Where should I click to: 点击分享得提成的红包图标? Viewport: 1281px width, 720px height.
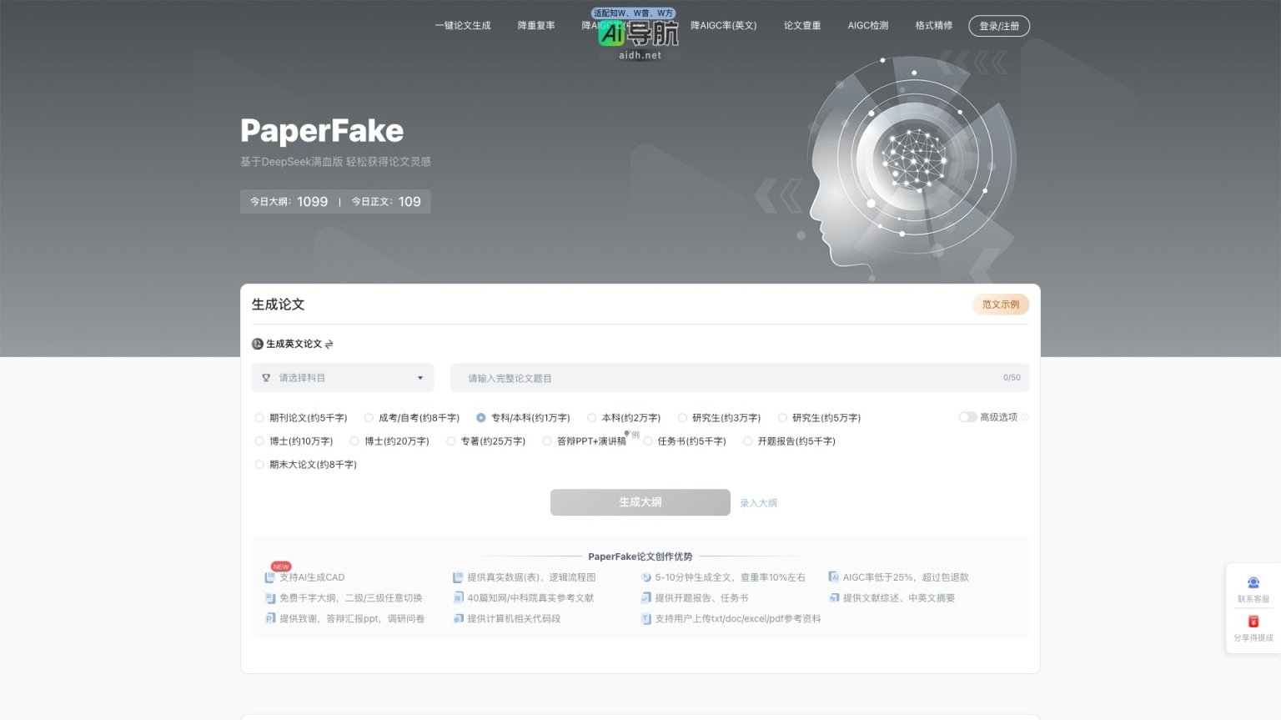(1253, 621)
